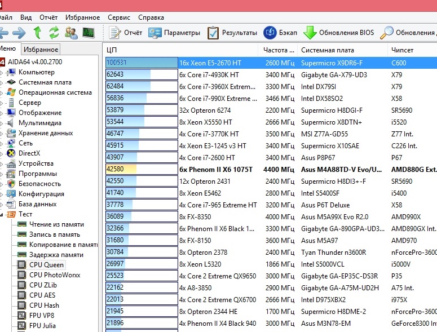The width and height of the screenshot is (437, 332).
Task: Open Задержка памяти benchmark
Action: pos(56,255)
